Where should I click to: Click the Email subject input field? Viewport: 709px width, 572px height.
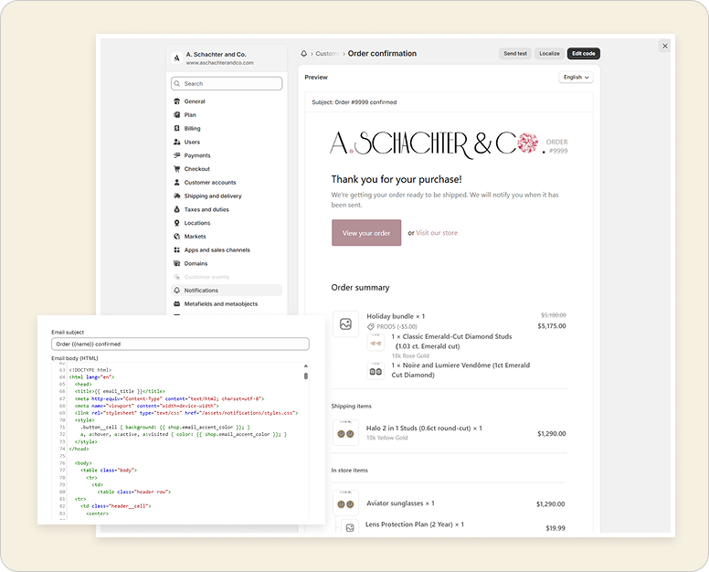coord(180,344)
